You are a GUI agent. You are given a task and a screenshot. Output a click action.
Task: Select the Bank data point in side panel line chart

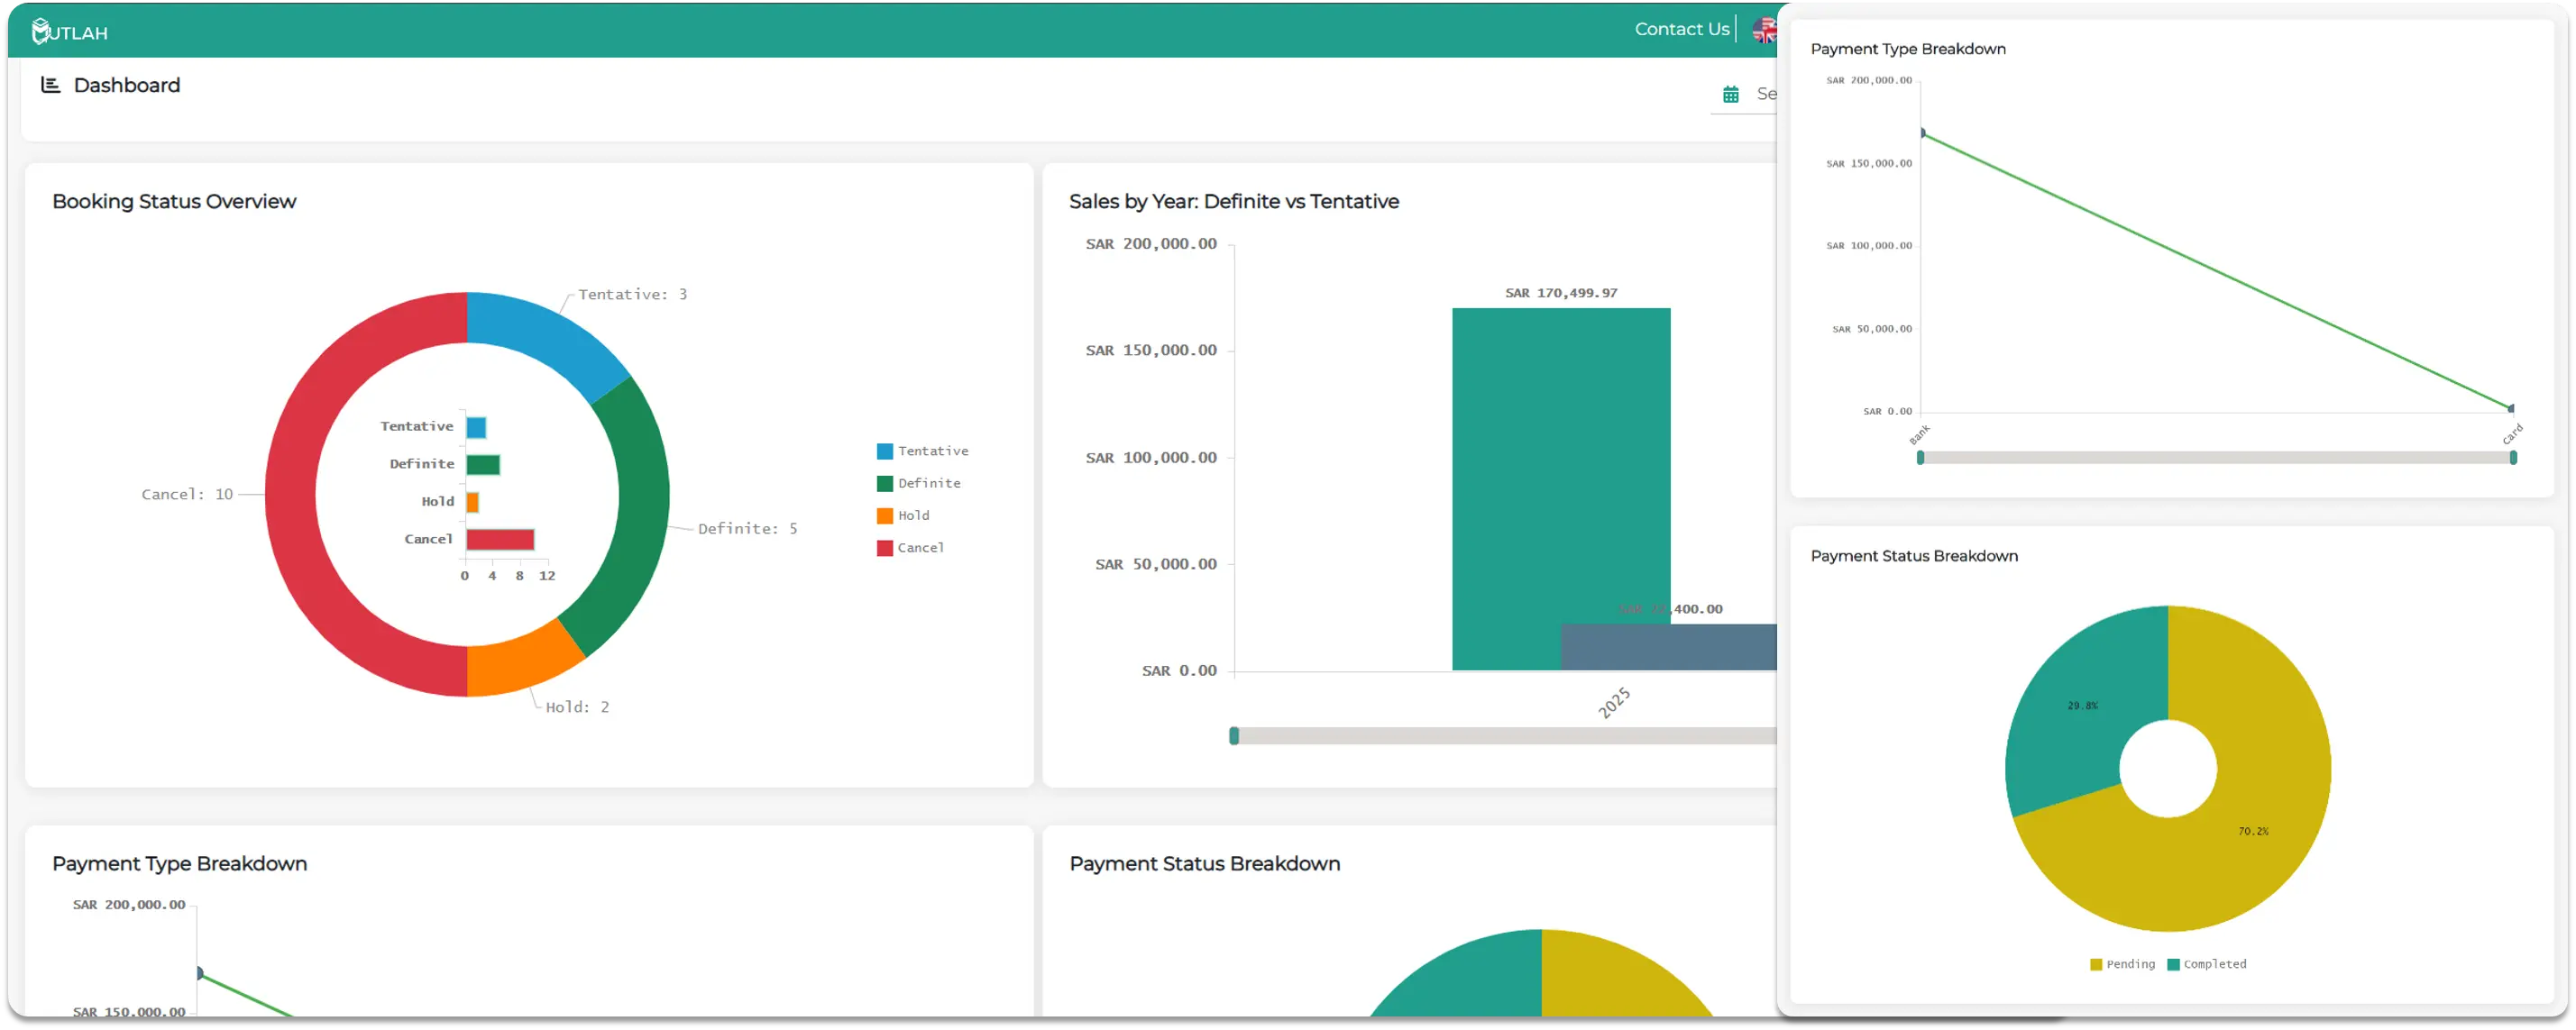(1922, 132)
